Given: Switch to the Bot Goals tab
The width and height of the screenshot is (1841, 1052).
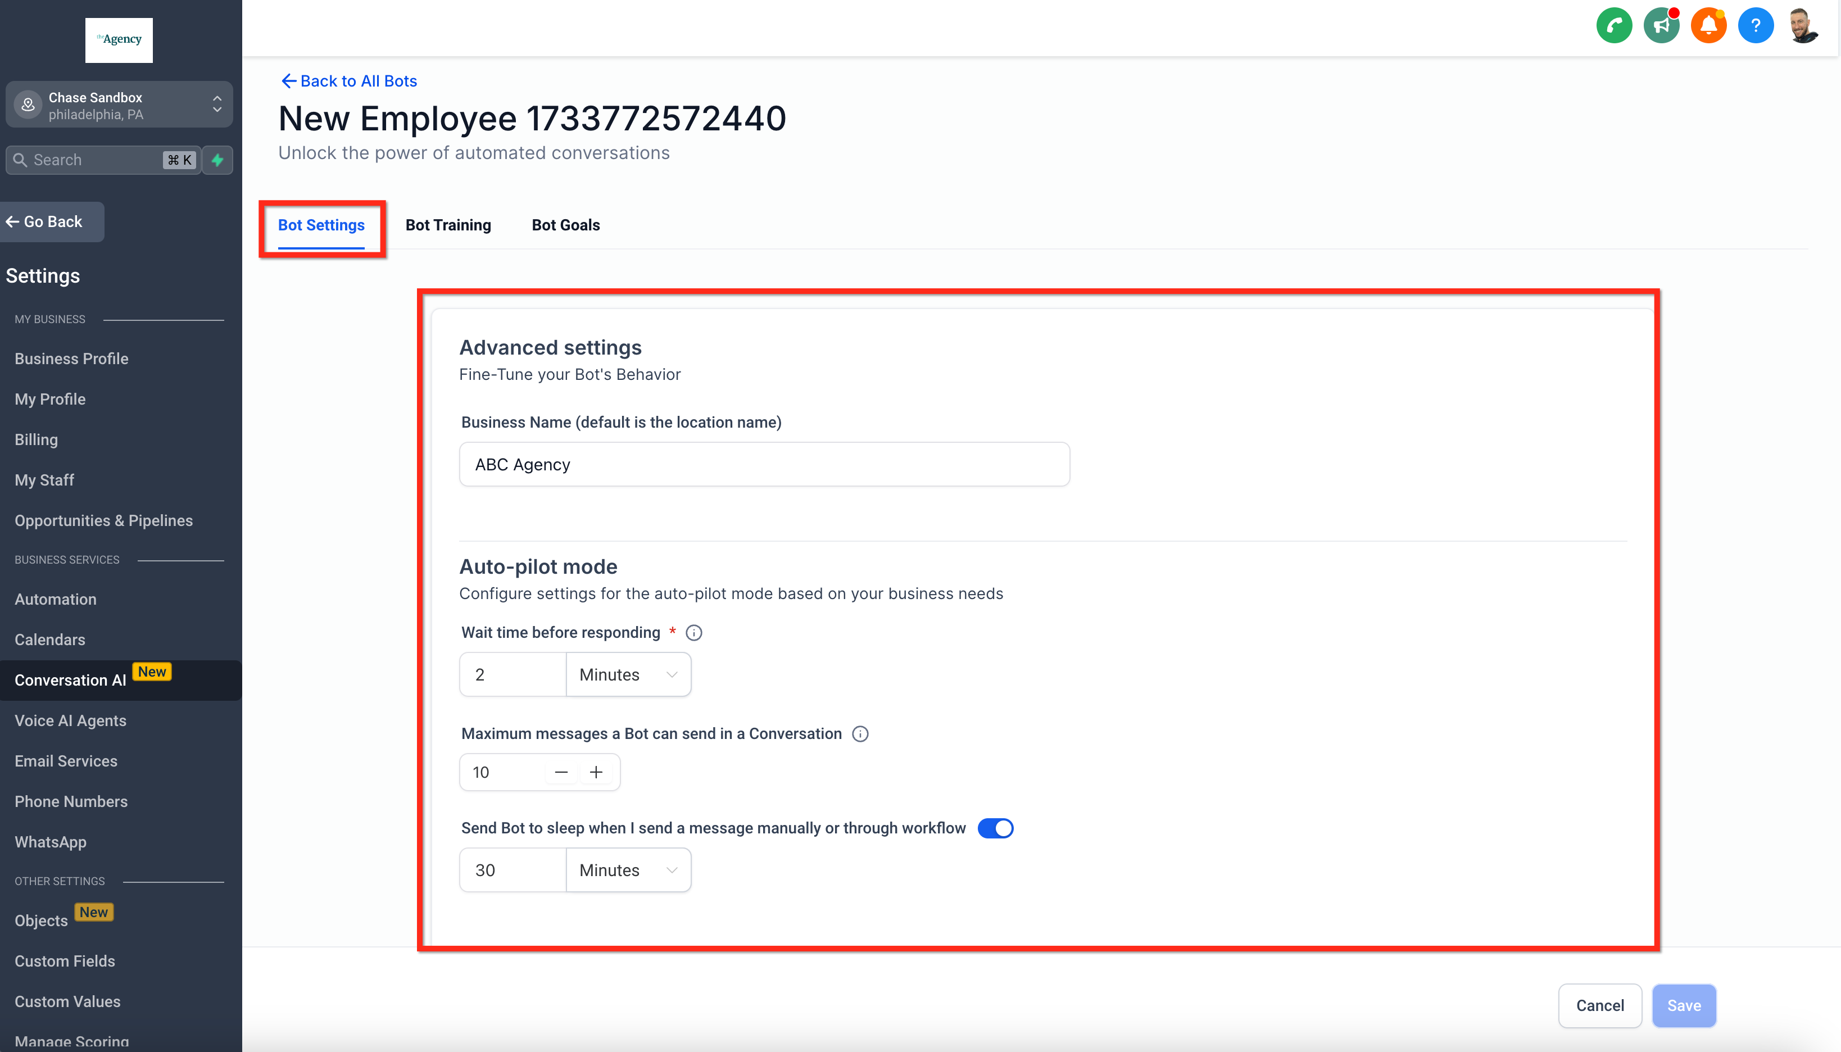Looking at the screenshot, I should point(566,225).
